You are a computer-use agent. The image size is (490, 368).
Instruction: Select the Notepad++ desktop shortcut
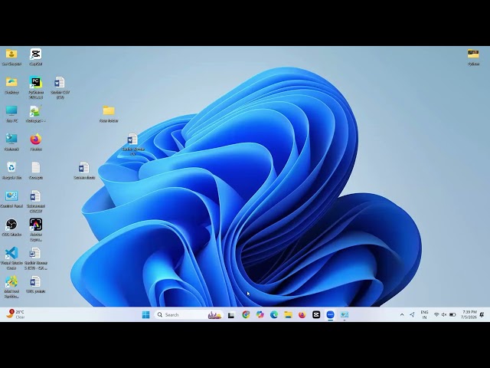click(36, 114)
